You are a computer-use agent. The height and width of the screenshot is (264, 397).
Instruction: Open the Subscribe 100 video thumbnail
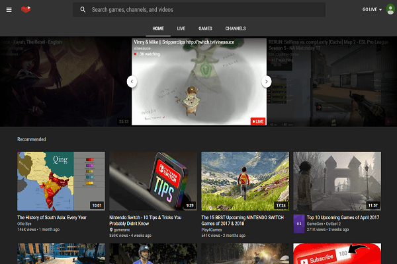pos(337,253)
